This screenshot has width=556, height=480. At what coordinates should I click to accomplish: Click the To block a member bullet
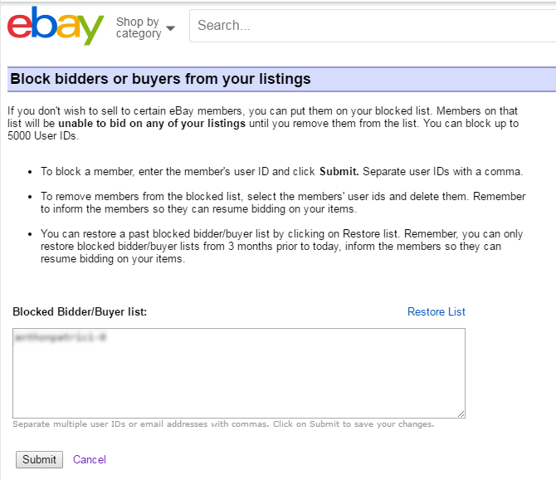281,171
